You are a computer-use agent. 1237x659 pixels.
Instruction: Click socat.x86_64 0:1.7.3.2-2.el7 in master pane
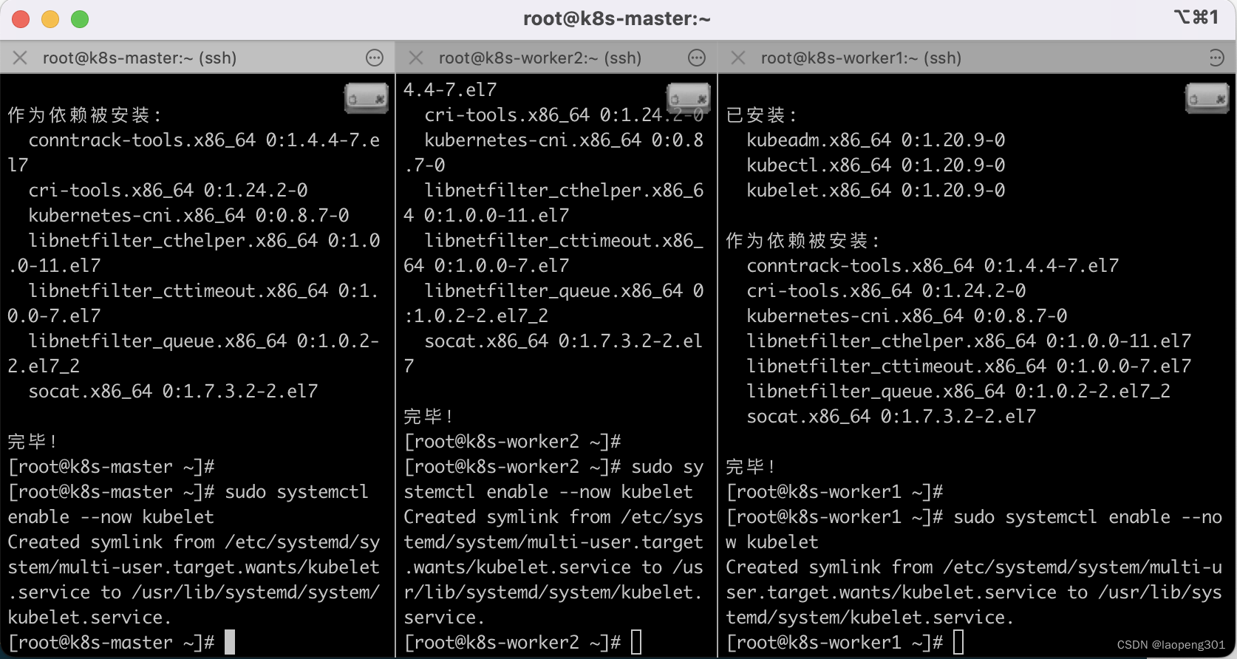(173, 391)
